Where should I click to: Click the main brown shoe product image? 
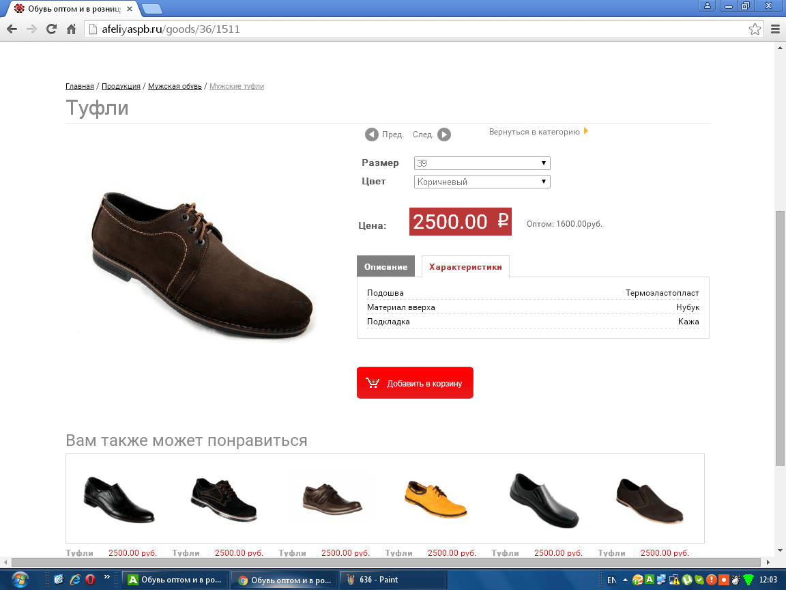coord(202,264)
